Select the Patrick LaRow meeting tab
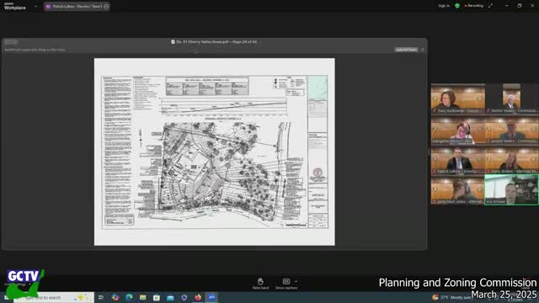 coord(77,6)
